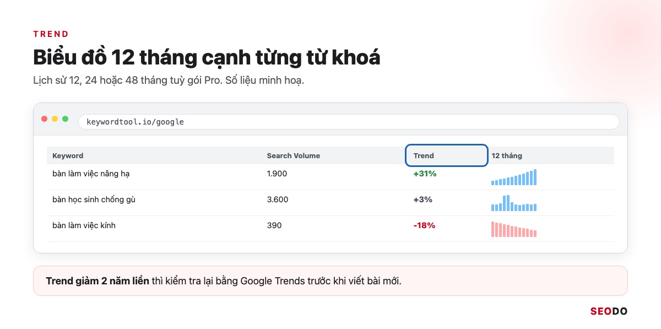Image resolution: width=661 pixels, height=329 pixels.
Task: Select keyword bàn làm việc nâng hạ
Action: (x=91, y=174)
